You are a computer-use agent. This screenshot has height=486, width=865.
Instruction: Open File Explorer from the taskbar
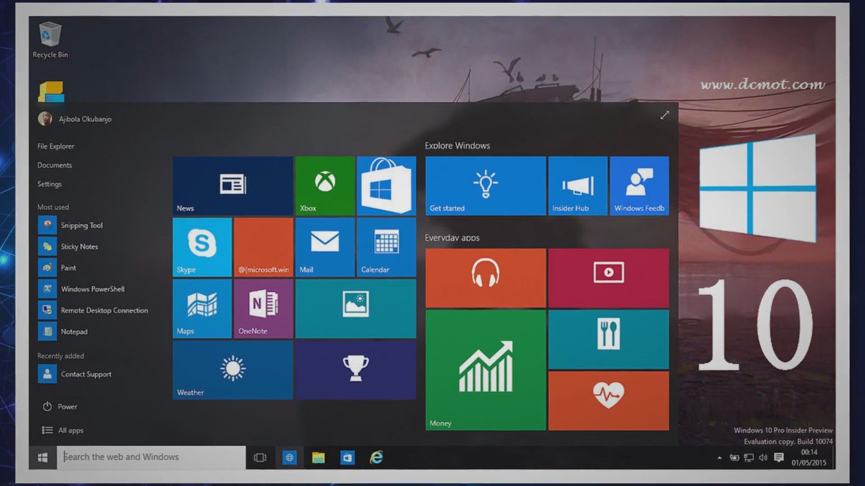318,458
